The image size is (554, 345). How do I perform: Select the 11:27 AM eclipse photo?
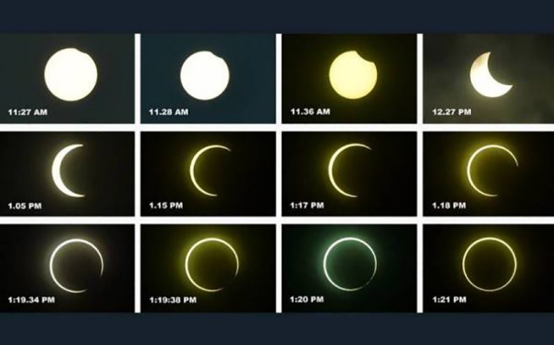tap(67, 78)
